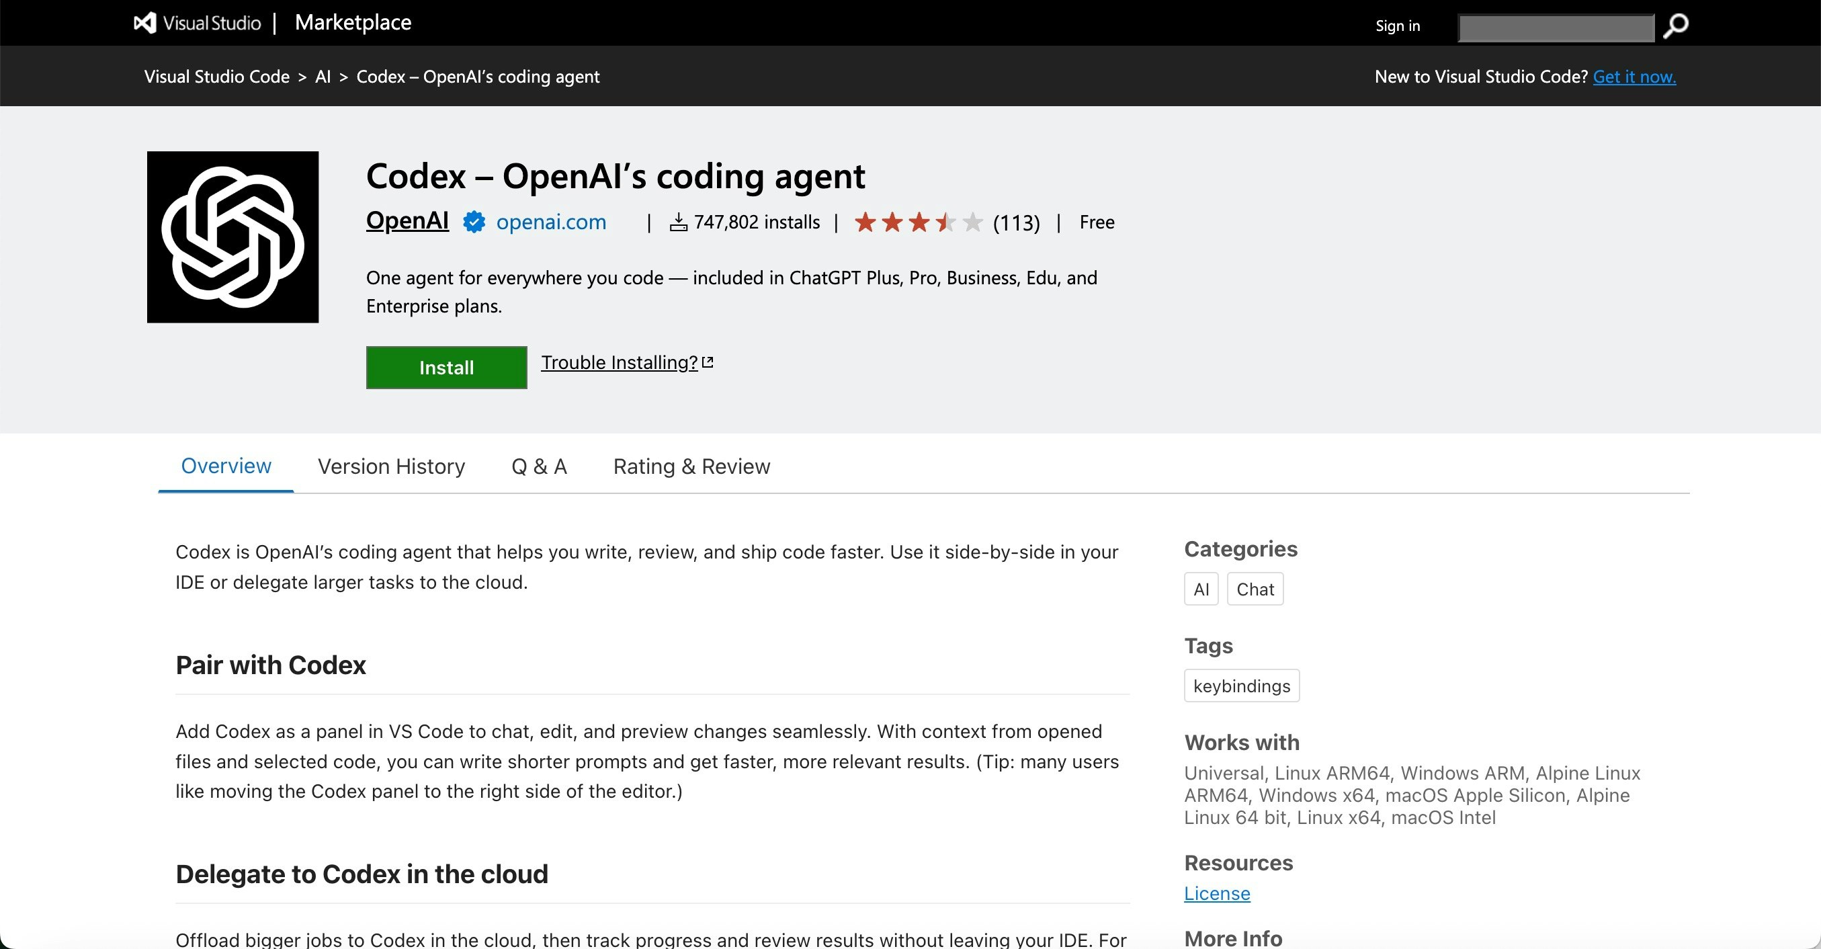The image size is (1821, 949).
Task: Click the Get it now link
Action: [1634, 77]
